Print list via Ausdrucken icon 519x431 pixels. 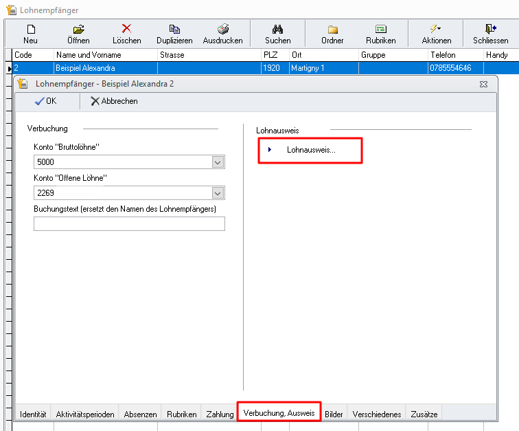click(222, 30)
